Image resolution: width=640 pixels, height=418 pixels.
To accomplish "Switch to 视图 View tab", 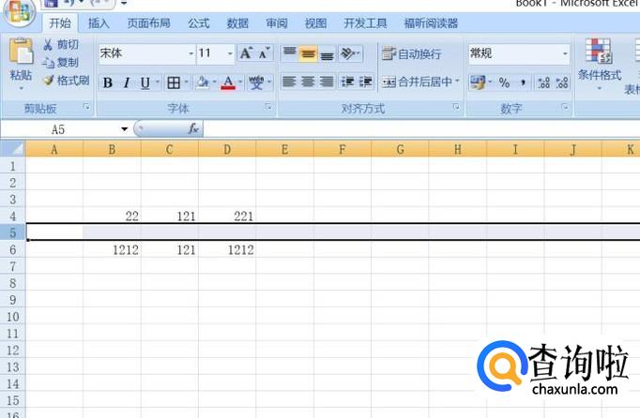I will [315, 23].
